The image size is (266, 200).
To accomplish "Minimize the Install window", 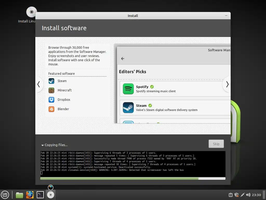I will (x=226, y=16).
